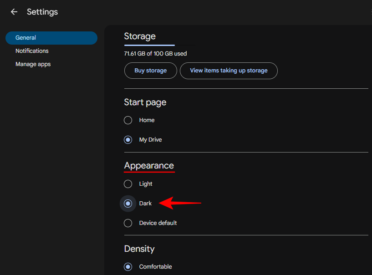Click the Settings page title

coord(42,12)
